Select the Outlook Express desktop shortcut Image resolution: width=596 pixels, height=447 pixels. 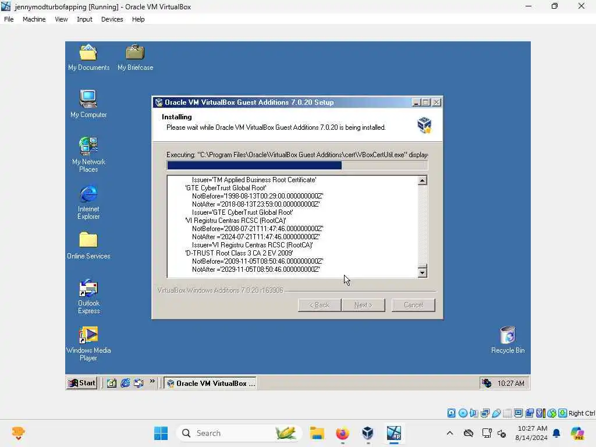(x=88, y=296)
